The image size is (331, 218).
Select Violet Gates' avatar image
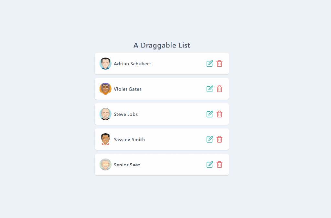tap(105, 89)
